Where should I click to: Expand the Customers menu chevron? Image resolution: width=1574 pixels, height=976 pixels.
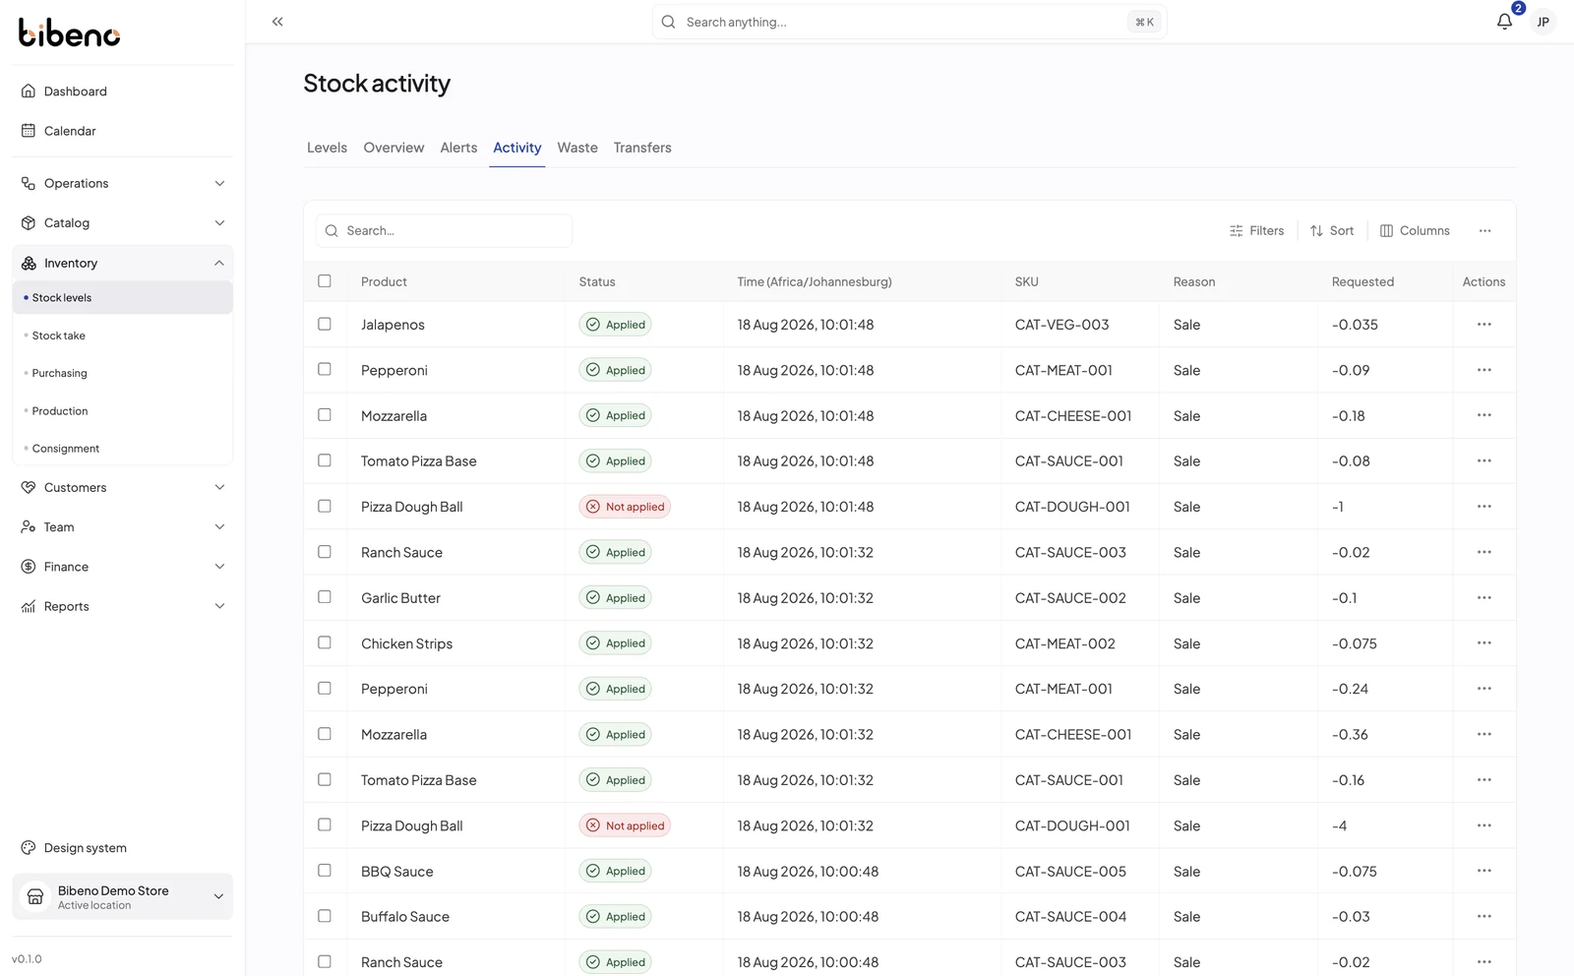[219, 487]
